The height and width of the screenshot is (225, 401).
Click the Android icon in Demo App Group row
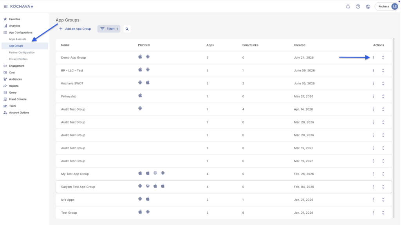tap(148, 57)
